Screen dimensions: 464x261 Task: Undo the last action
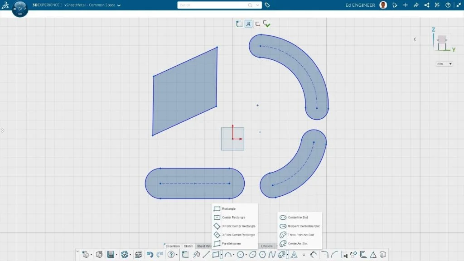coord(150,255)
